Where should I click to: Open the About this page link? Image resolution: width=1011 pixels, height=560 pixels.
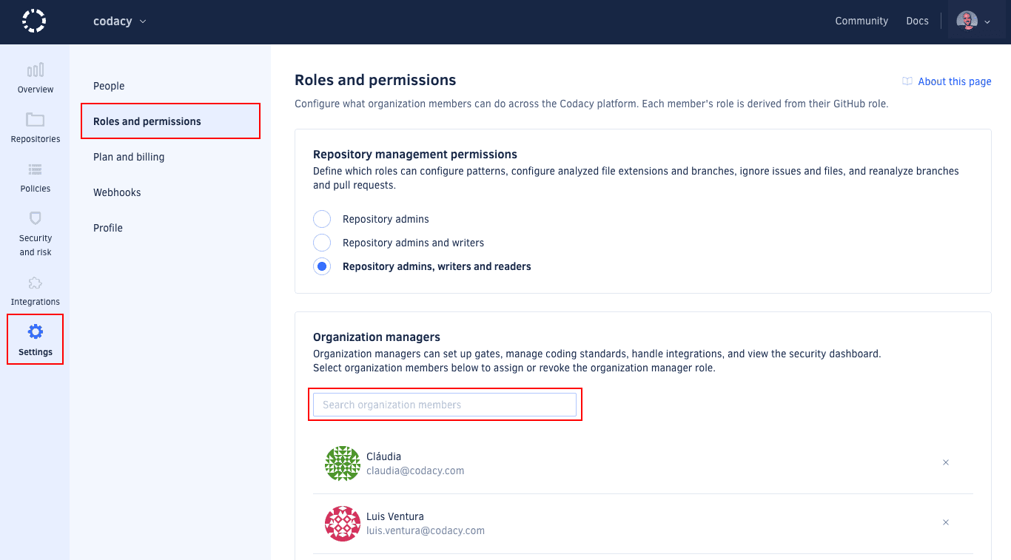pos(953,81)
